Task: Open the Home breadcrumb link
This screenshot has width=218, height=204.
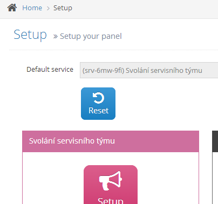Action: pos(32,8)
